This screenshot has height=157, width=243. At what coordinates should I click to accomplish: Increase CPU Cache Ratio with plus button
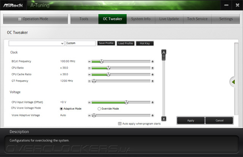[153, 75]
